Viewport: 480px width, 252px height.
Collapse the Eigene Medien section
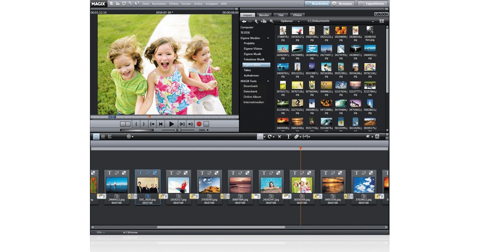268,38
